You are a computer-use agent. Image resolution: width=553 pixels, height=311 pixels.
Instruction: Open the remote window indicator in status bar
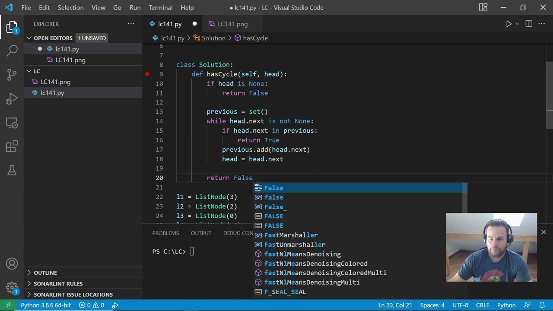8,305
